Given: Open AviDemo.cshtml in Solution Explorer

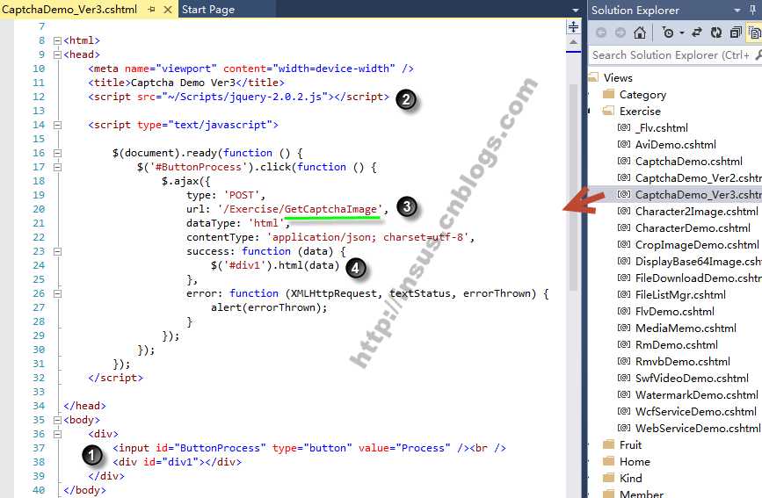Looking at the screenshot, I should tap(676, 145).
